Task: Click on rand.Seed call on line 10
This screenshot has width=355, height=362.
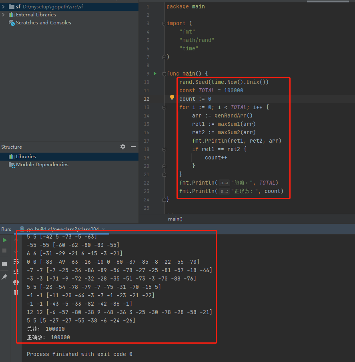Action: click(x=224, y=82)
